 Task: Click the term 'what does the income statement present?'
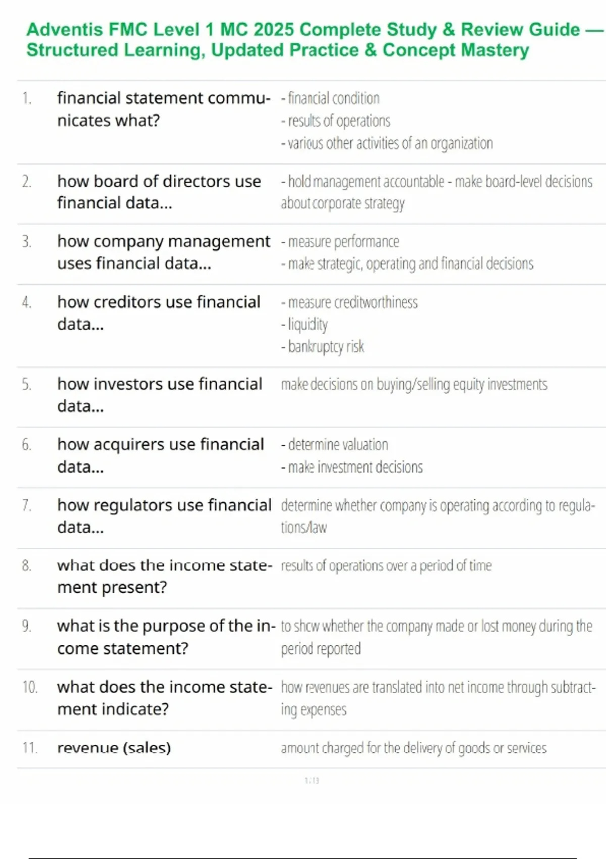[x=164, y=576]
